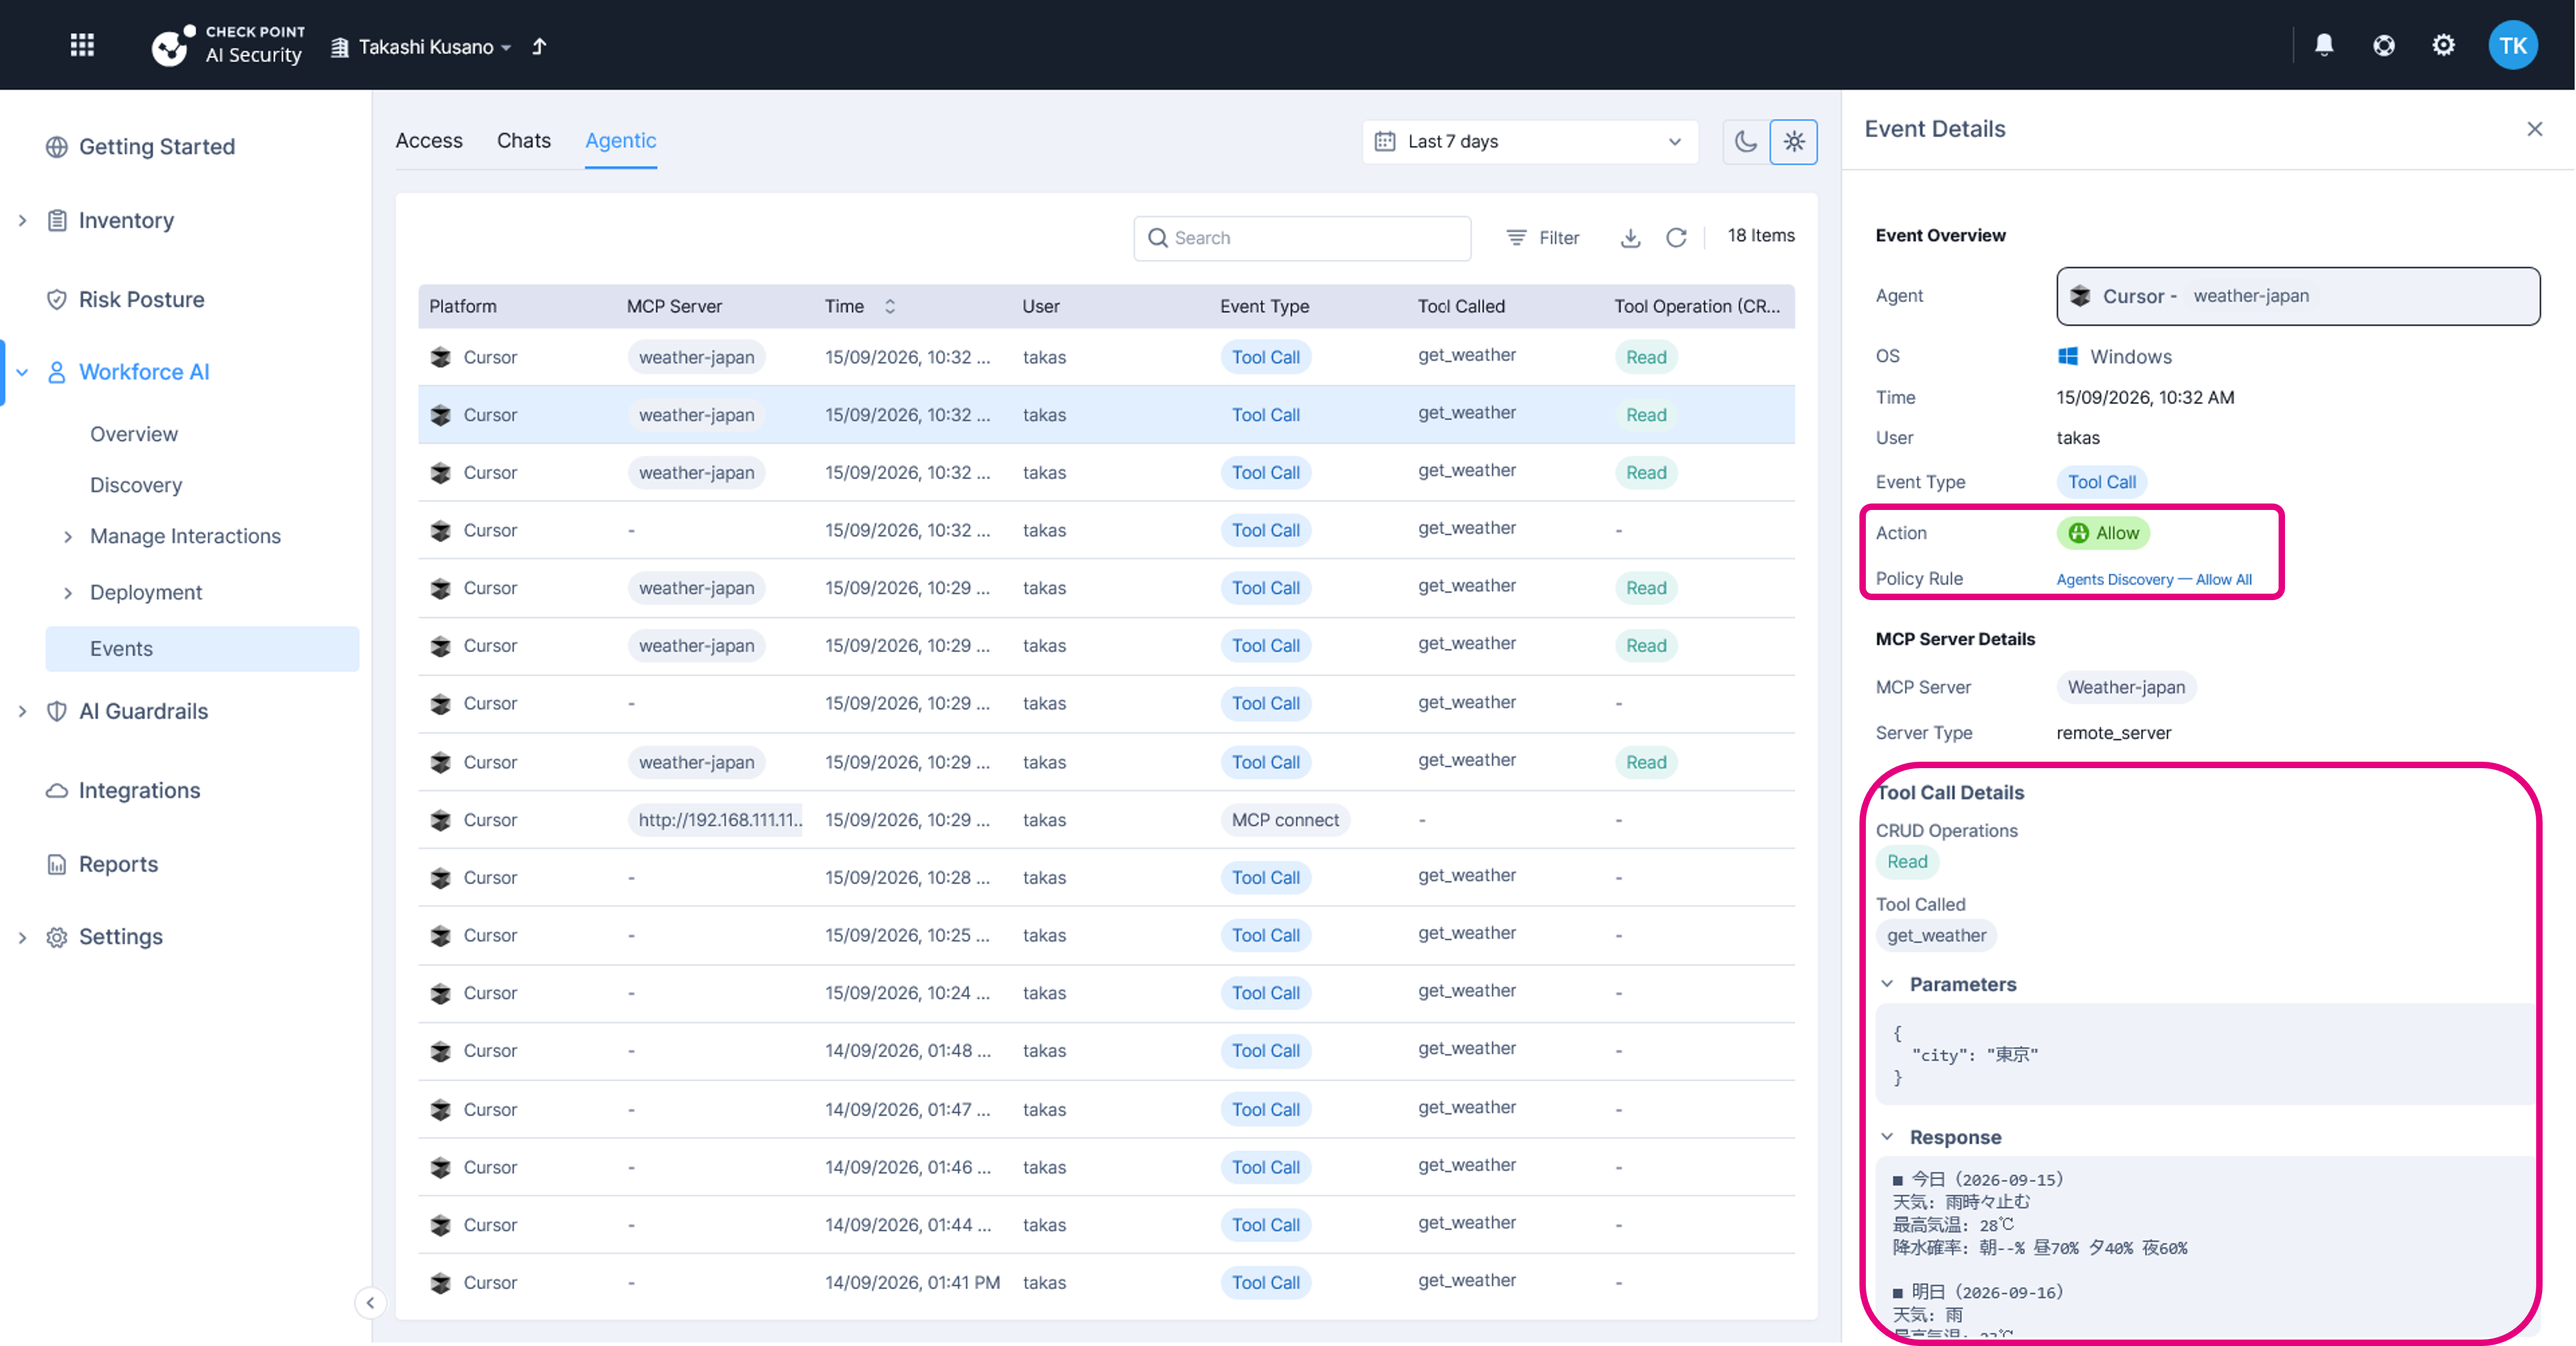Click the Inventory clipboard icon

pos(57,220)
